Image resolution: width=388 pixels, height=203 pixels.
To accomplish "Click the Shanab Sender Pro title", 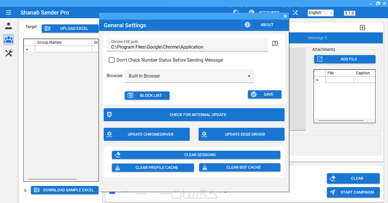I will pyautogui.click(x=45, y=12).
